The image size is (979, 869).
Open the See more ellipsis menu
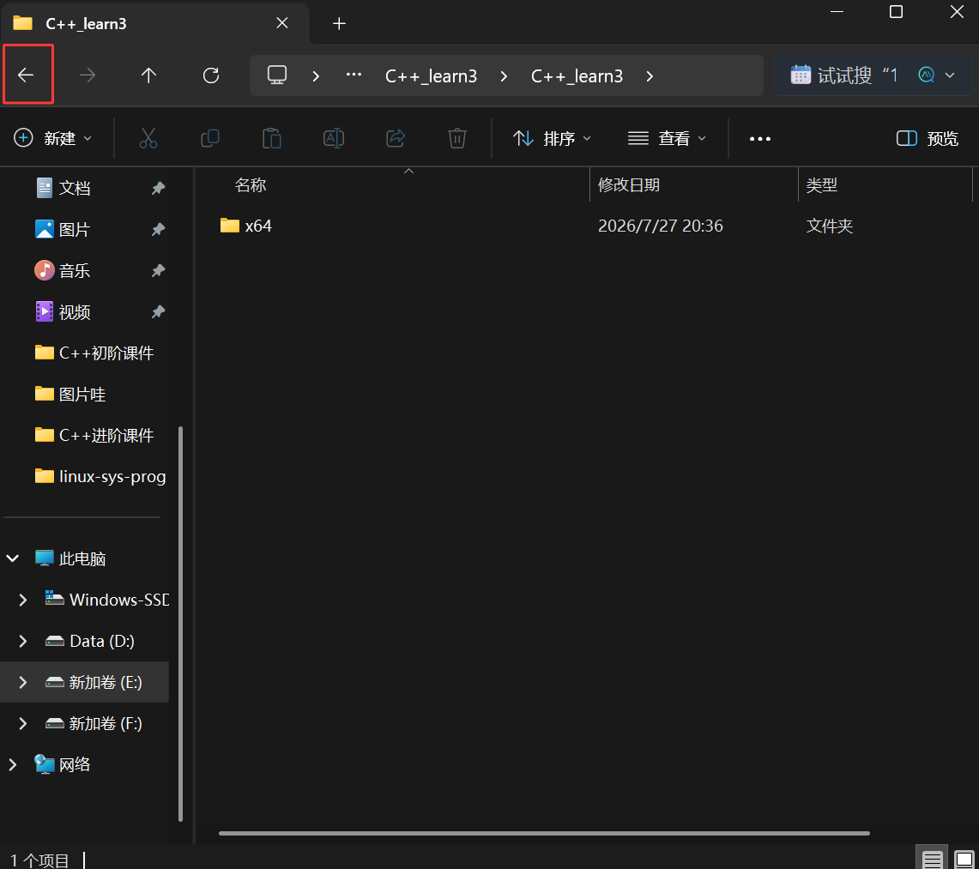point(760,139)
